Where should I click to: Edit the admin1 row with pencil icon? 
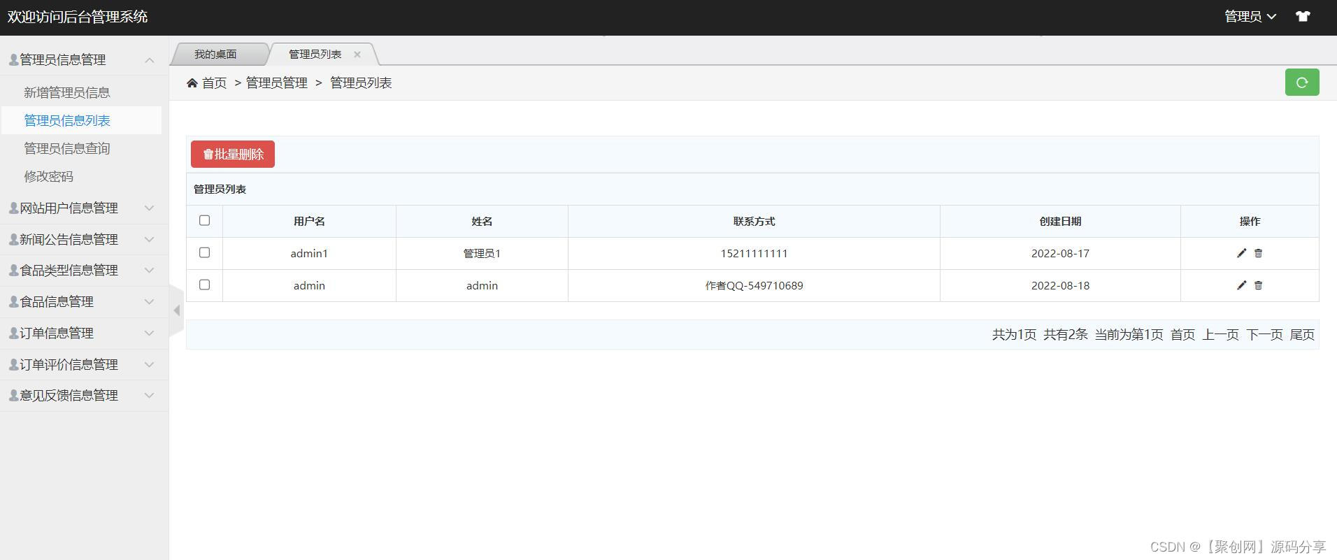click(x=1241, y=253)
